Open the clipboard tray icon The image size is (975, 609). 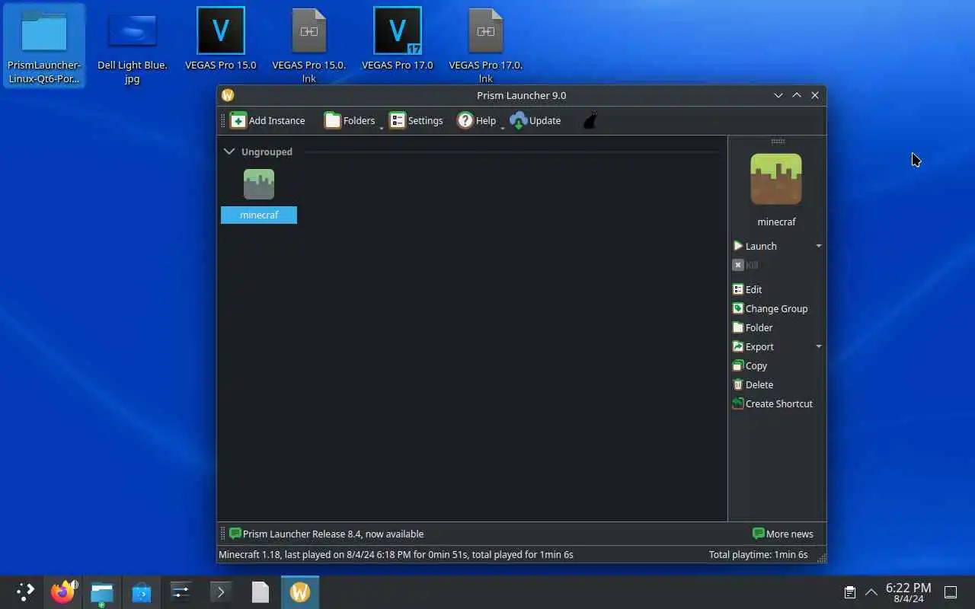point(850,592)
